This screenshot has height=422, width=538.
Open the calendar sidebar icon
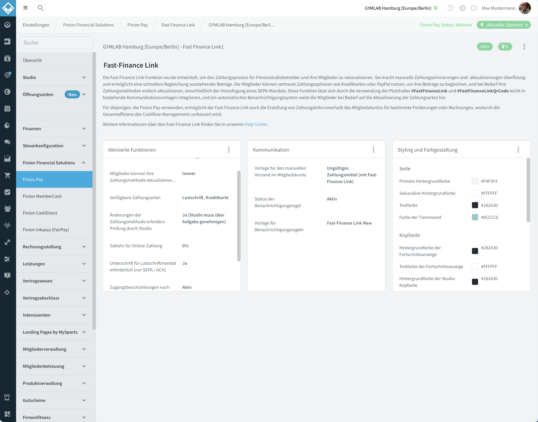click(x=7, y=108)
